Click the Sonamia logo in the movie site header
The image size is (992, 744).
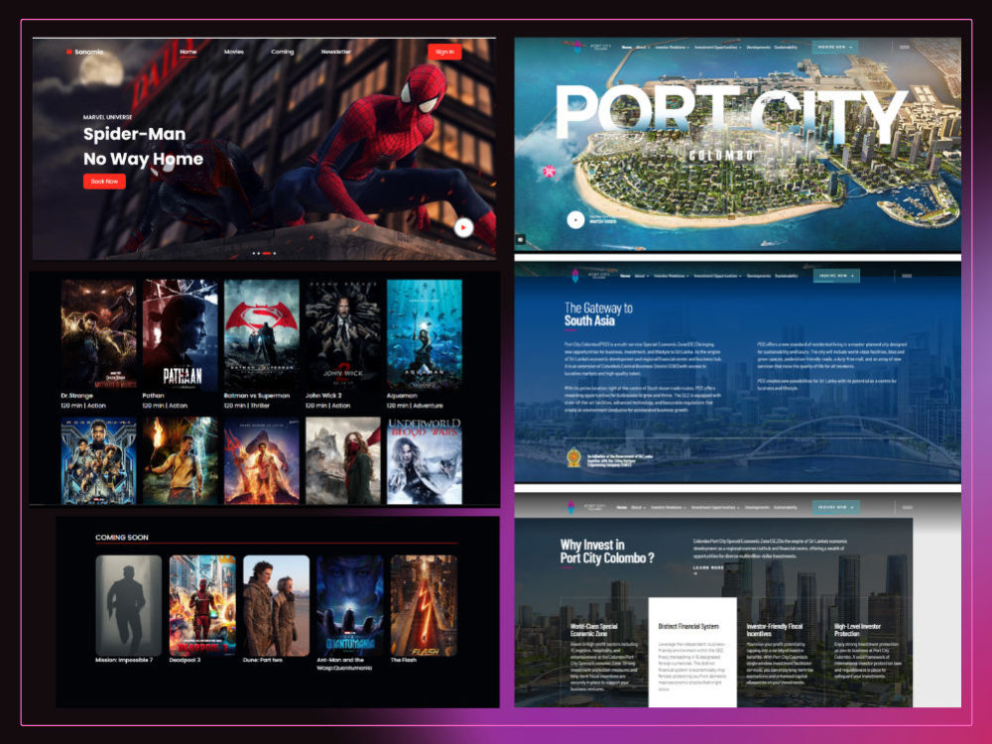pyautogui.click(x=84, y=52)
